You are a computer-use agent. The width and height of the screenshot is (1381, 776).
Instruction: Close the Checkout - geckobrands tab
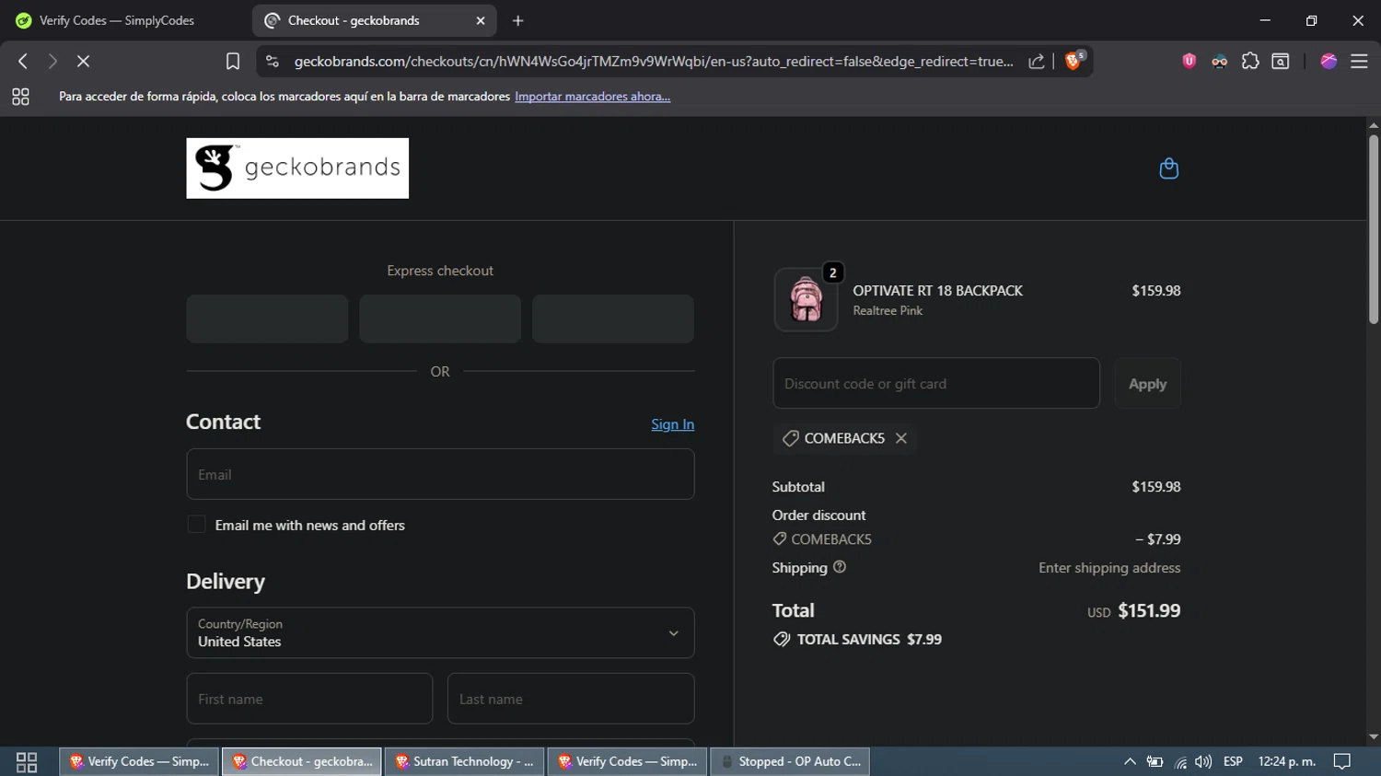click(x=481, y=20)
